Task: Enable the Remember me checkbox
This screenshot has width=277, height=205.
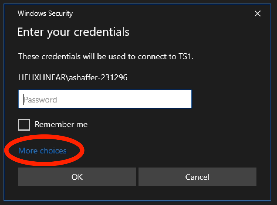Action: (x=24, y=124)
